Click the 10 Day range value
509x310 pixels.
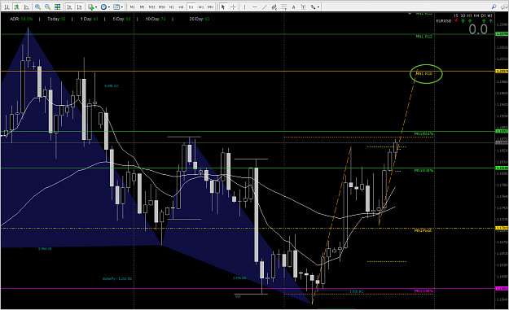point(163,20)
